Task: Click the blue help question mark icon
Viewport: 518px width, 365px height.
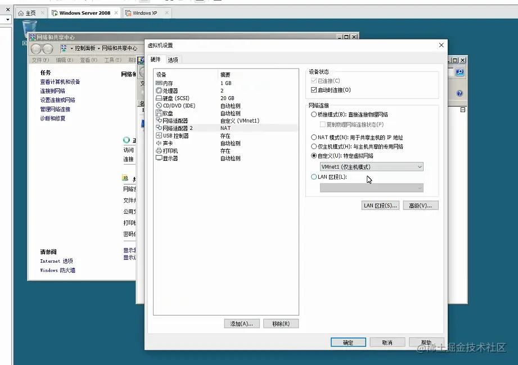Action: pyautogui.click(x=460, y=93)
